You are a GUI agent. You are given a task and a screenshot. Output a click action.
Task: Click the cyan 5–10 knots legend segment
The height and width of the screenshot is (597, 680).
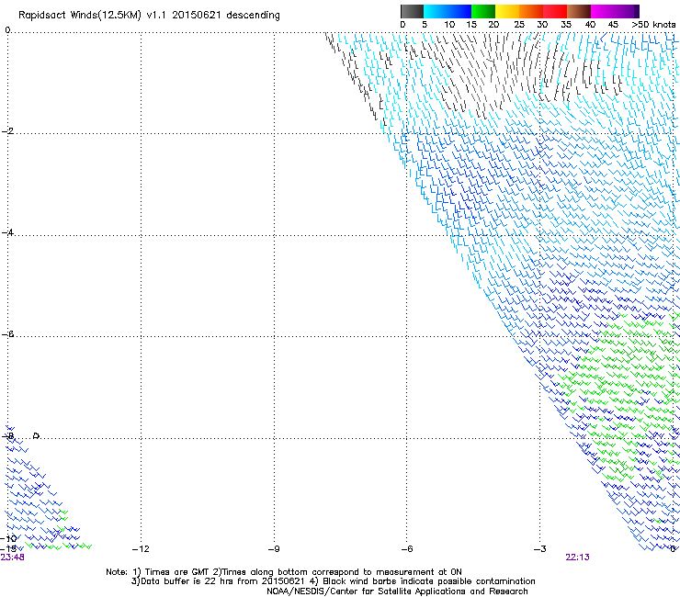(436, 11)
